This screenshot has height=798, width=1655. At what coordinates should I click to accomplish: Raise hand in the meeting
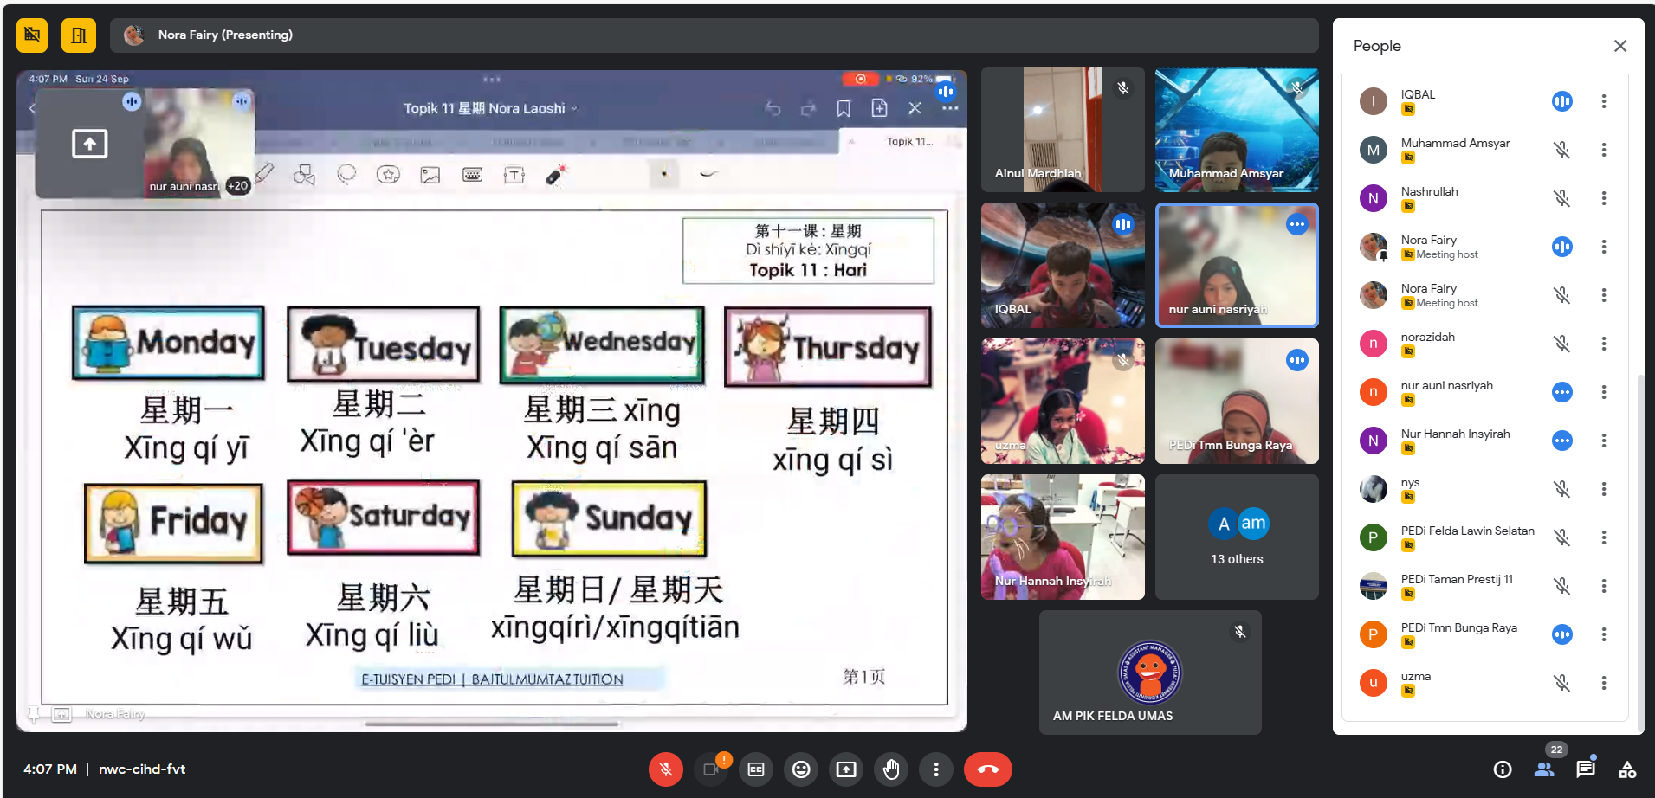(890, 769)
